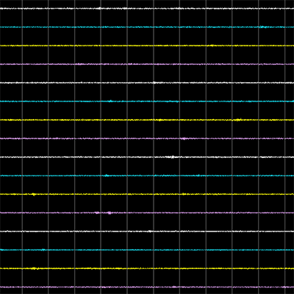Click the spike on the fourth white trace
Image resolution: width=294 pixels, height=294 pixels.
click(x=150, y=231)
